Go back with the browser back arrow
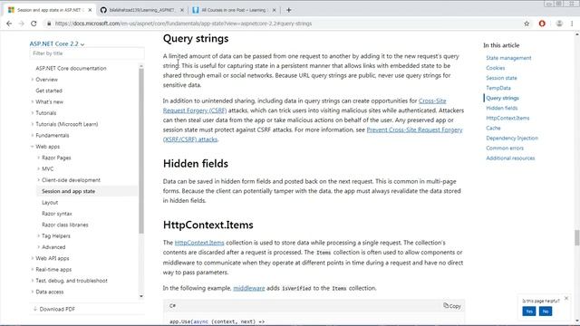 (x=9, y=24)
